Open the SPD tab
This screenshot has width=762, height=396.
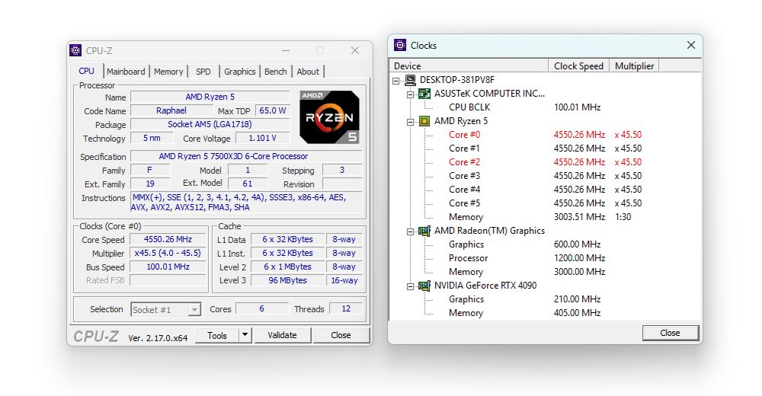tap(203, 72)
